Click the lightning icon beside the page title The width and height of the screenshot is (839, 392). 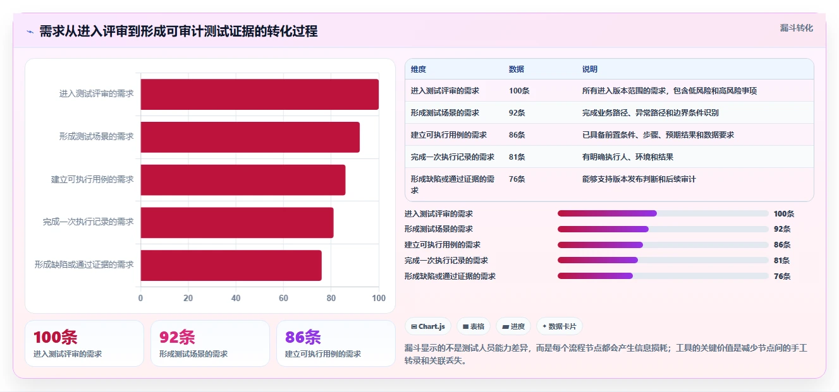(30, 32)
